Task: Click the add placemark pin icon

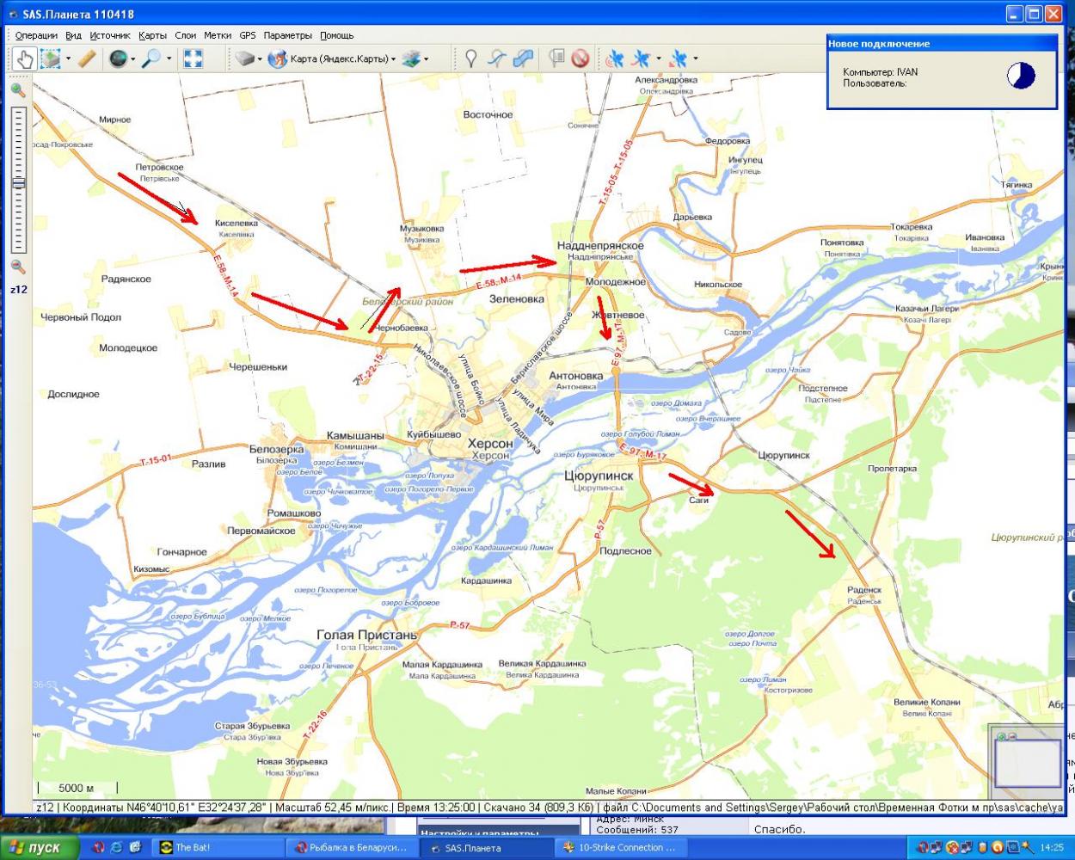Action: click(x=470, y=59)
